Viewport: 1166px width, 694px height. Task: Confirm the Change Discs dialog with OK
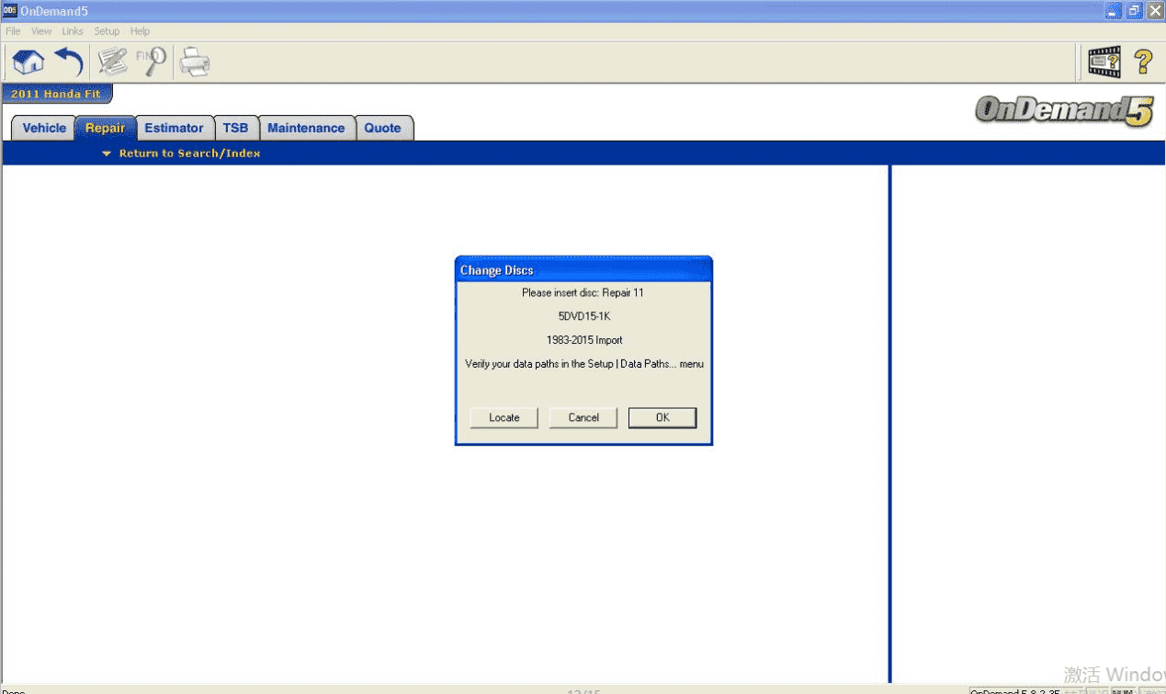(x=662, y=418)
